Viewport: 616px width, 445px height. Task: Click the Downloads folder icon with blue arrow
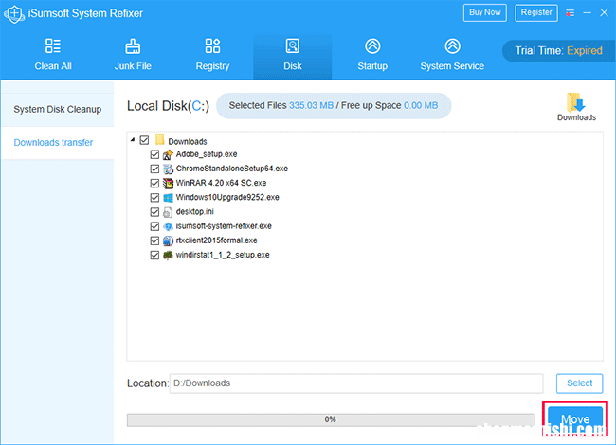tap(576, 102)
